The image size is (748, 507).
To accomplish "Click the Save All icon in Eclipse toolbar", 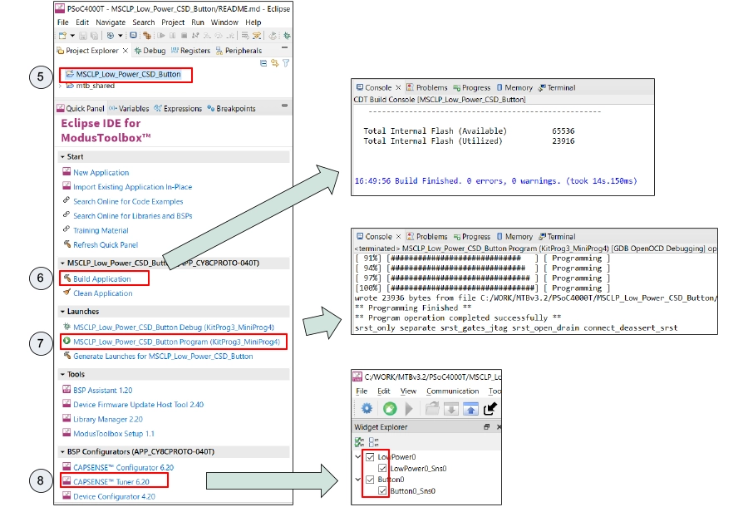I will 94,36.
